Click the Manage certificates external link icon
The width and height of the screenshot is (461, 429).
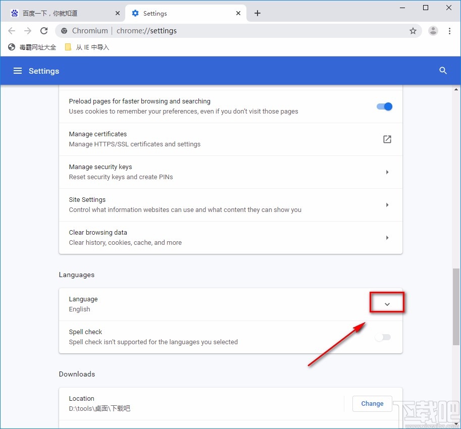(x=387, y=139)
